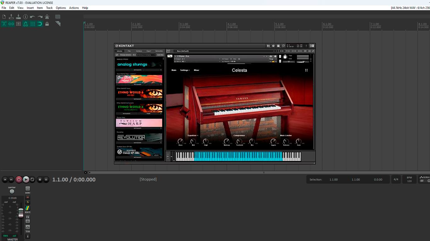430x241 pixels.
Task: Toggle item grouping link button
Action: (x=11, y=24)
